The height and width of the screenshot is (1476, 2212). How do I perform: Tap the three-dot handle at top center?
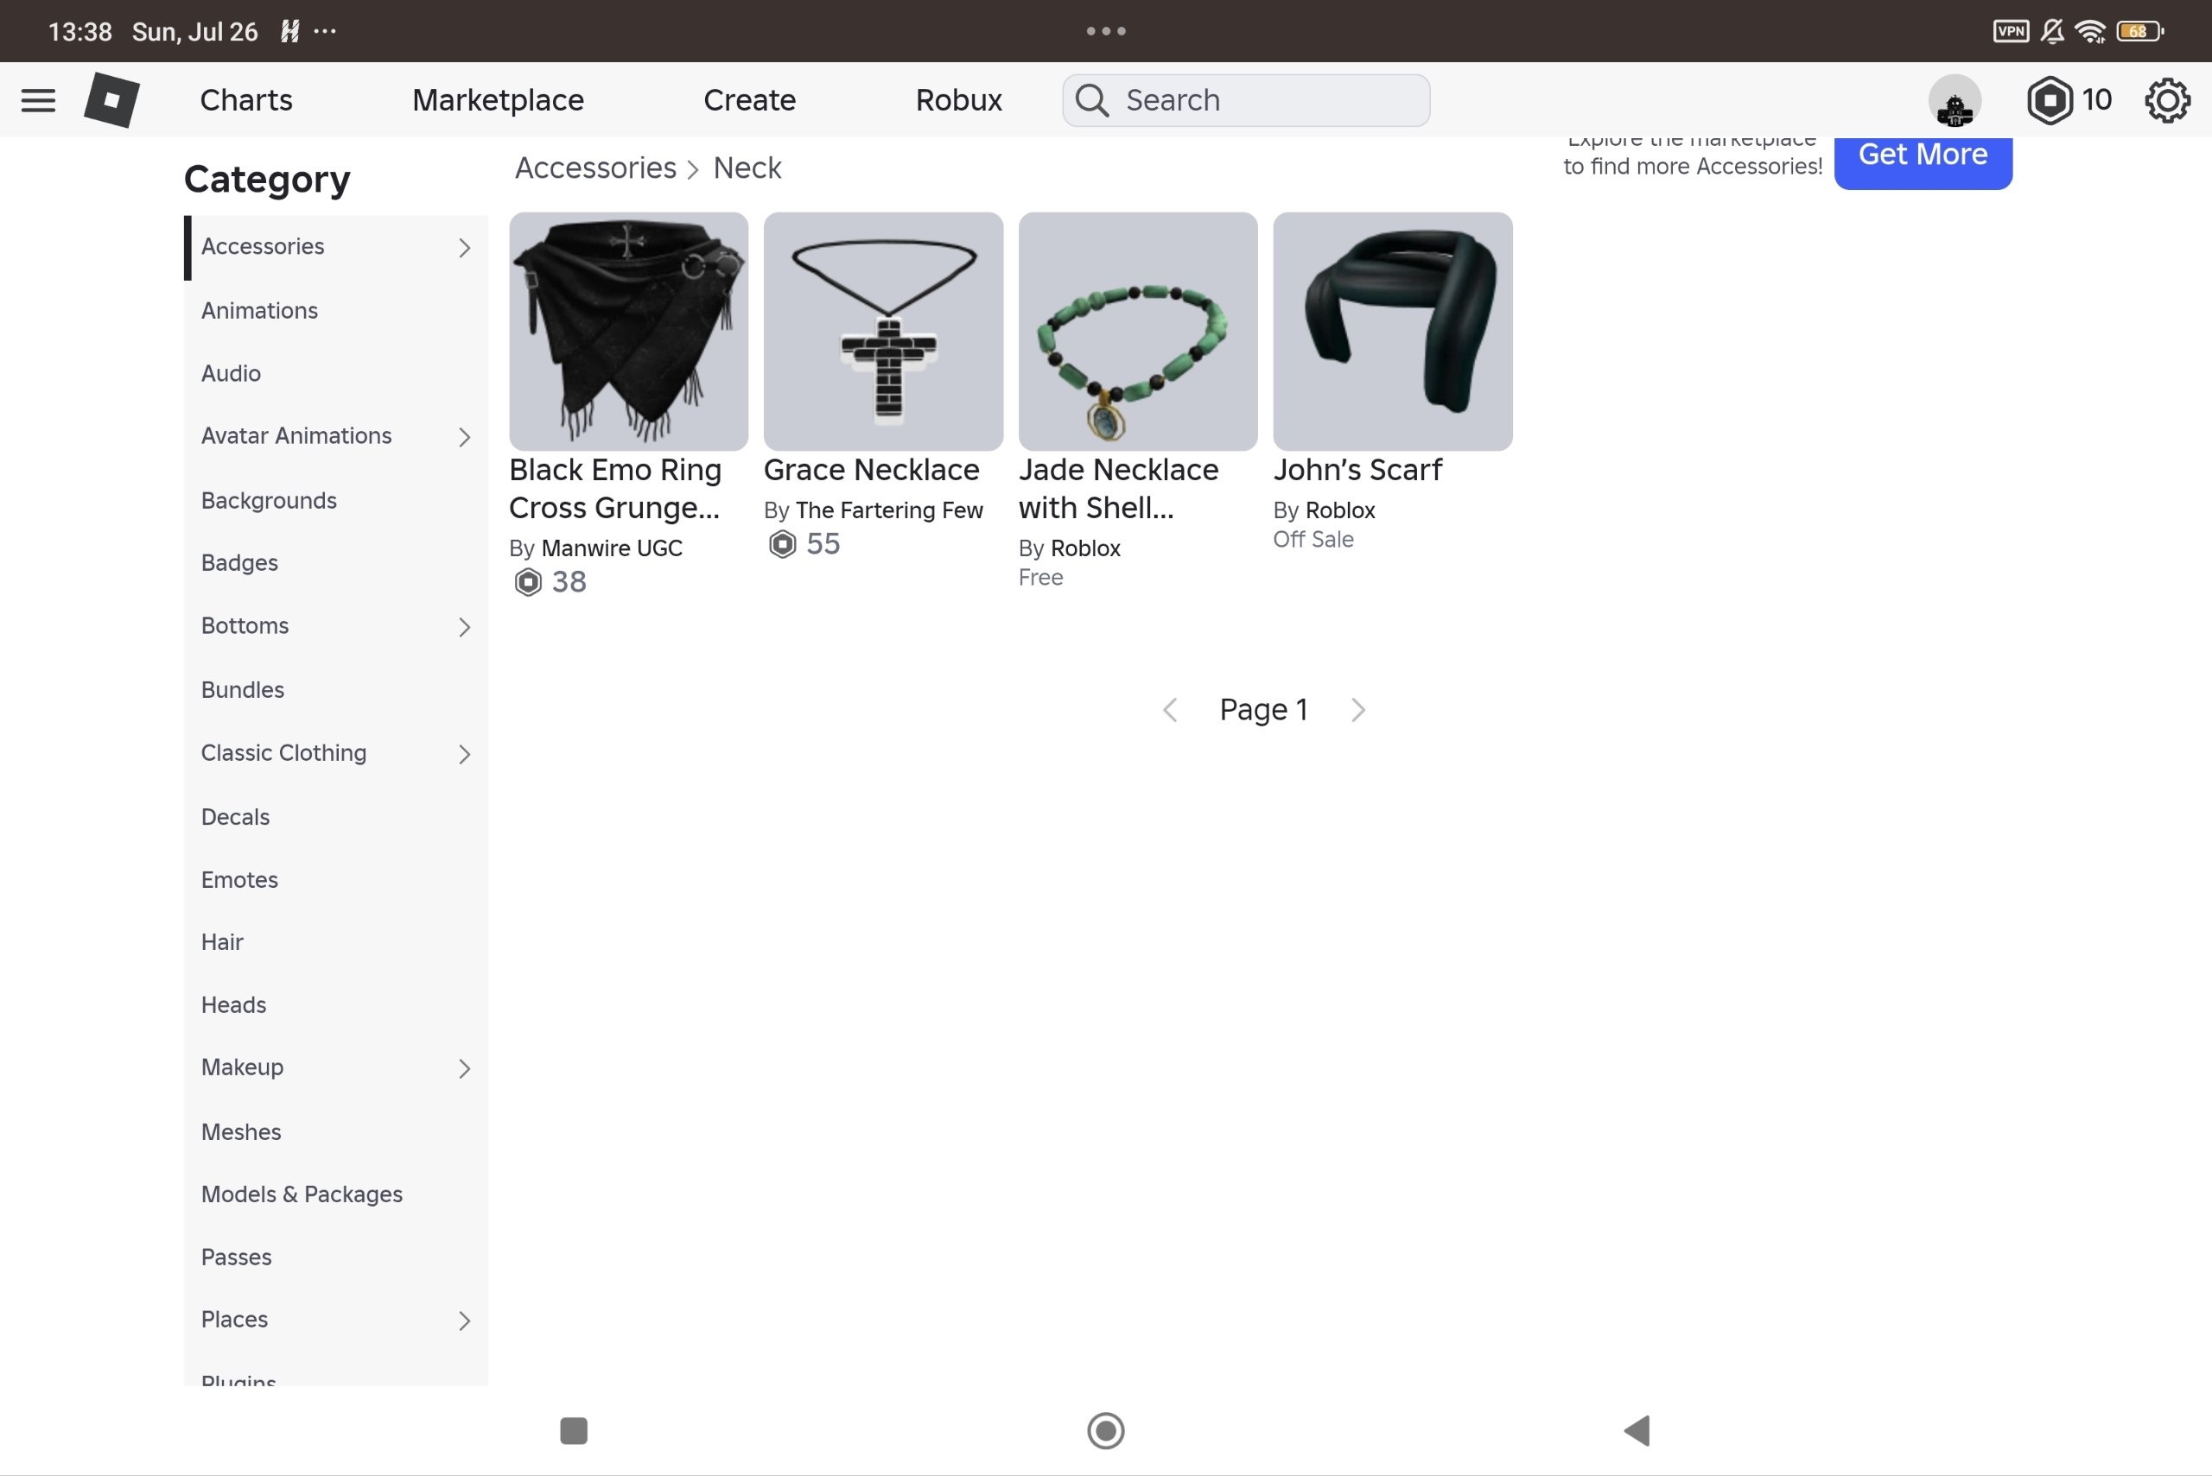tap(1105, 31)
